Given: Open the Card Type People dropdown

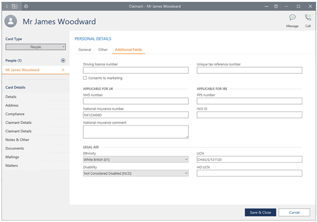Looking at the screenshot, I should pyautogui.click(x=36, y=47).
